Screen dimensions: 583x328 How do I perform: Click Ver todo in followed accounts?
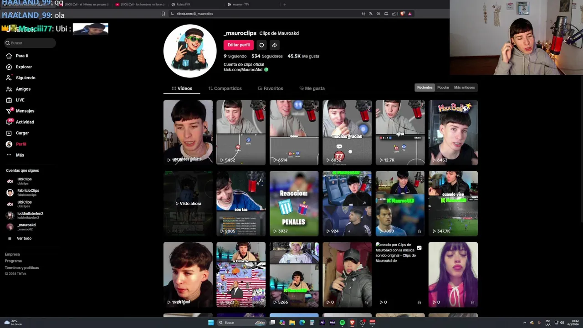pyautogui.click(x=20, y=238)
